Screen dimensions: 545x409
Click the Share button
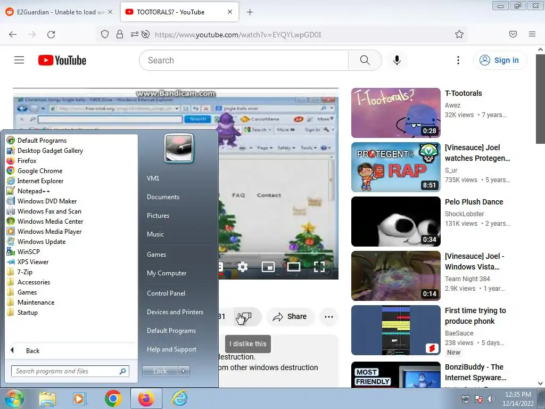coord(290,316)
